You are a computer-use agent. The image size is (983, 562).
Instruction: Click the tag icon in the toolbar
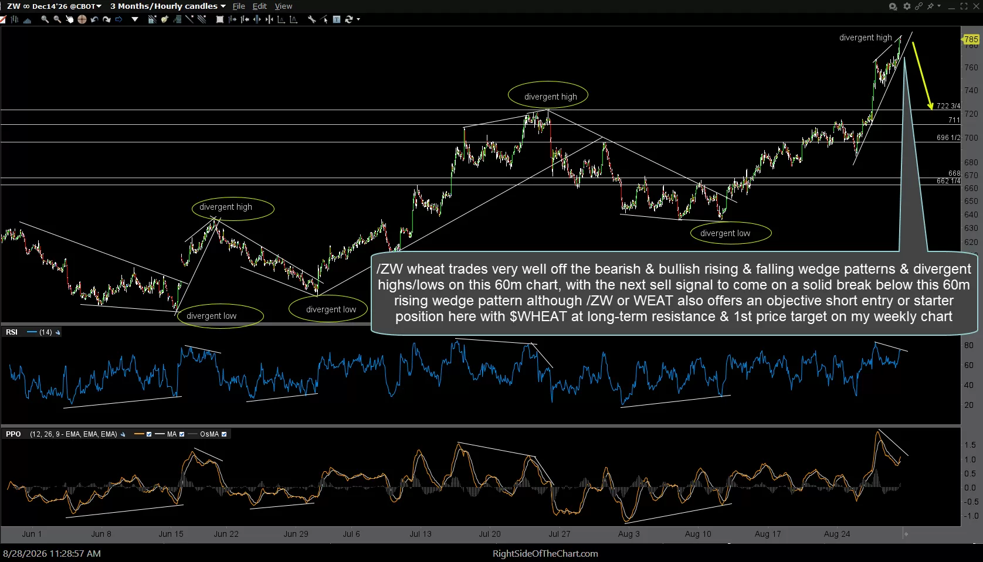pos(164,19)
